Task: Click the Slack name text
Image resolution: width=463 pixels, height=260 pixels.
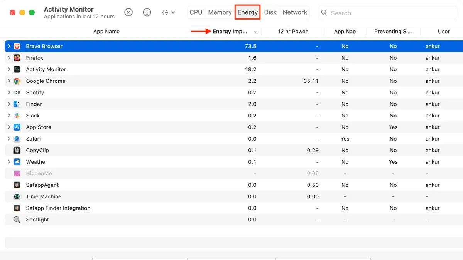Action: pos(33,116)
